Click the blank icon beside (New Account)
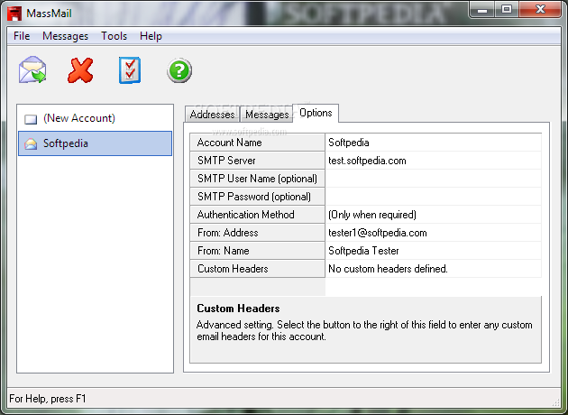The image size is (568, 415). pos(31,119)
